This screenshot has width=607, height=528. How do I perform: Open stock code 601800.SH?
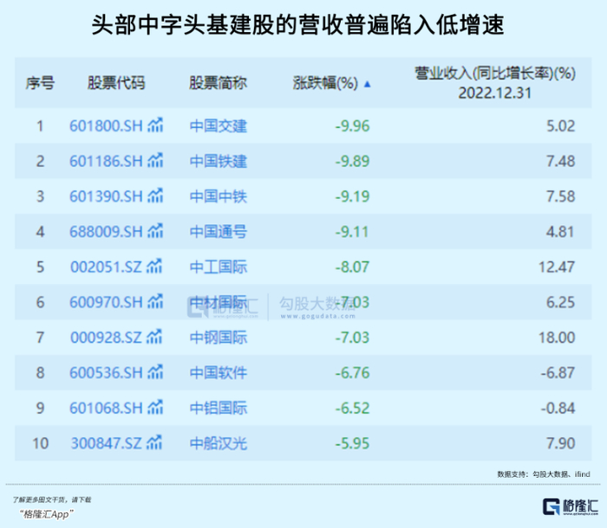click(x=106, y=126)
